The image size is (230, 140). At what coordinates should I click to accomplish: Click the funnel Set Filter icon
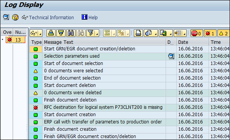[x=90, y=33]
